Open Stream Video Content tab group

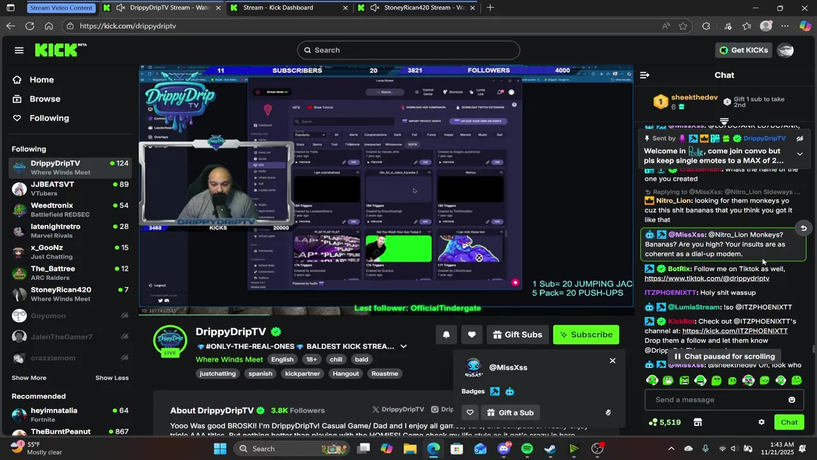(61, 8)
